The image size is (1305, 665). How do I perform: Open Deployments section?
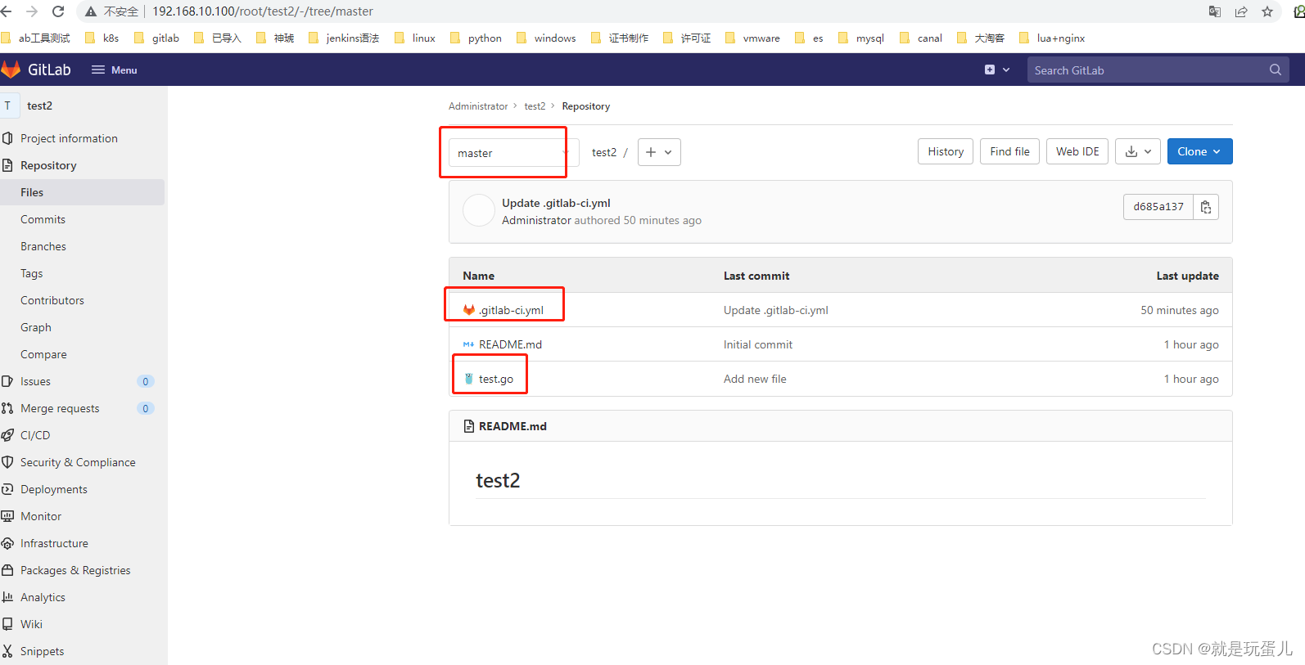point(54,489)
